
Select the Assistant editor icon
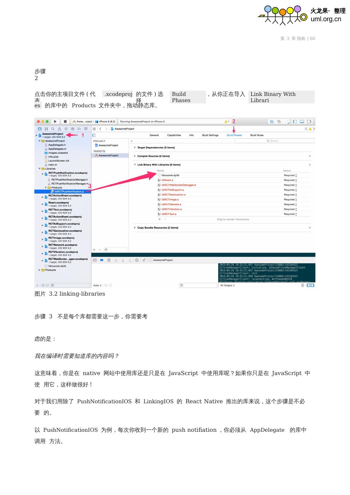pos(279,121)
